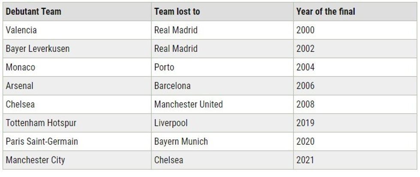
Task: Select the year 2021 cell
Action: (305, 160)
